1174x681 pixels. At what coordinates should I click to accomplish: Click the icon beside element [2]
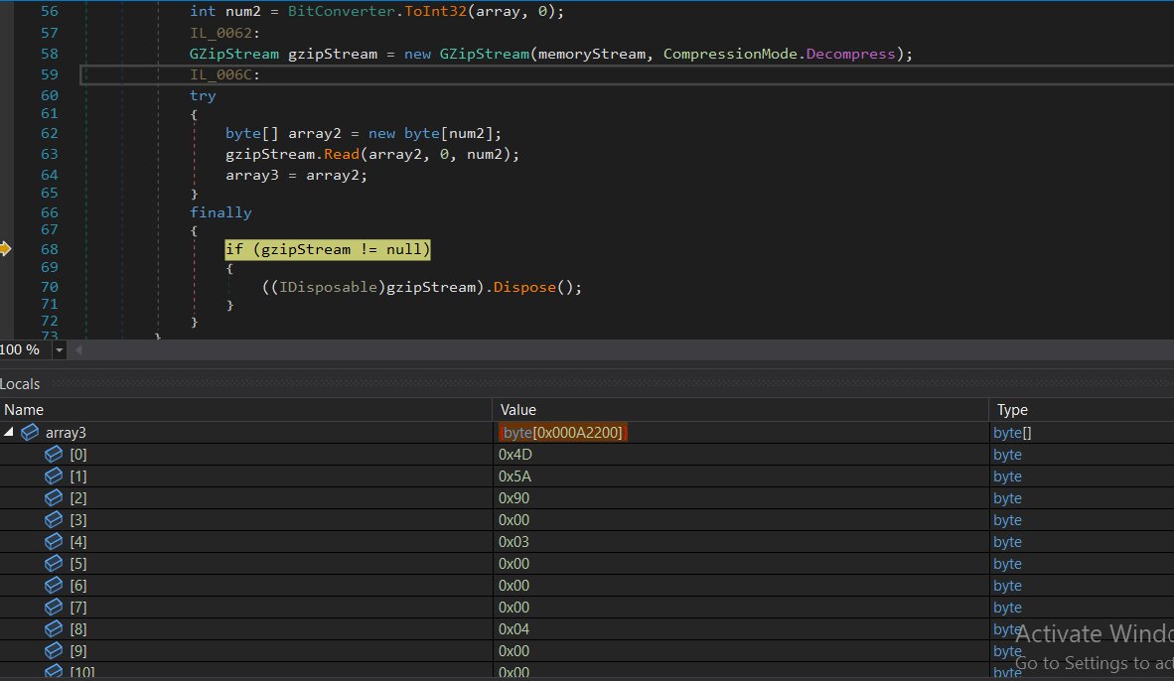pyautogui.click(x=54, y=498)
